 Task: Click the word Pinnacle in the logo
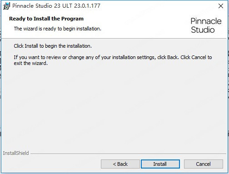pos(206,21)
